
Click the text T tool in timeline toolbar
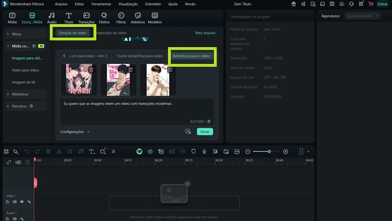[91, 151]
